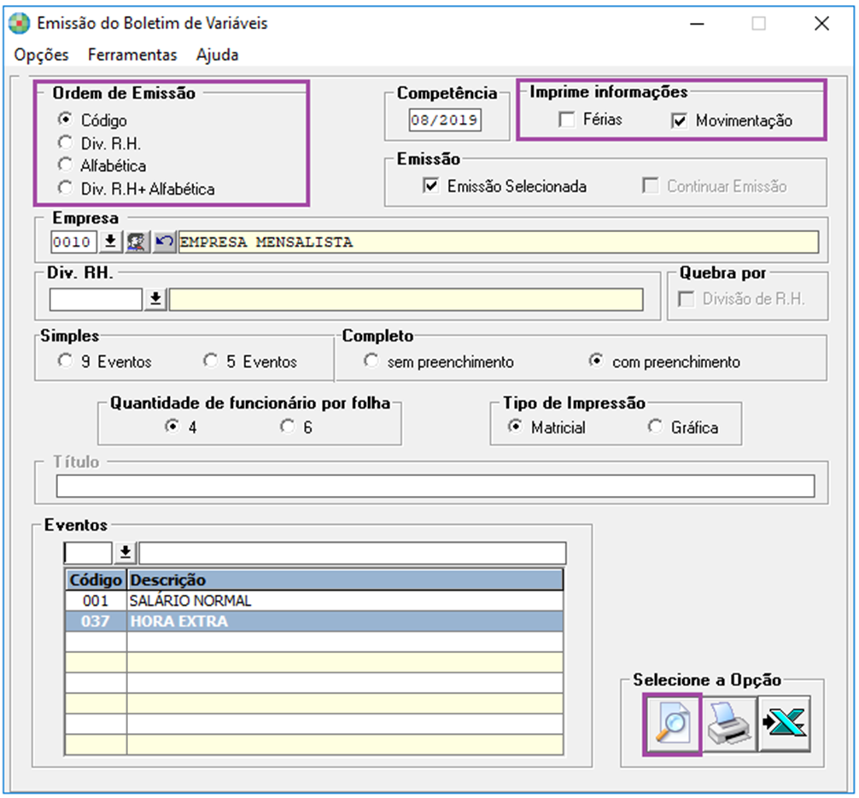Open the Ajuda menu
Viewport: 859px width, 798px height.
click(x=218, y=55)
